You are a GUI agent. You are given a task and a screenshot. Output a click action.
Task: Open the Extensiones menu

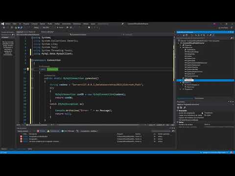point(77,24)
